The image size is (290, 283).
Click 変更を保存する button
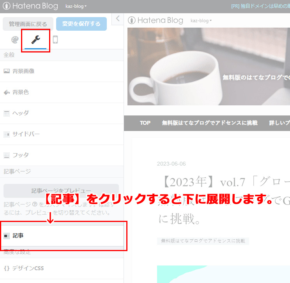pos(81,24)
